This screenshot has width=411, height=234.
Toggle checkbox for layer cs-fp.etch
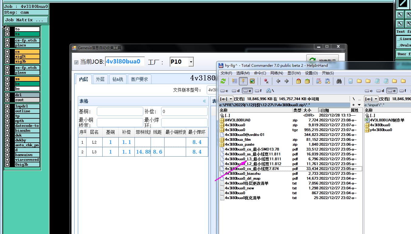8,40
